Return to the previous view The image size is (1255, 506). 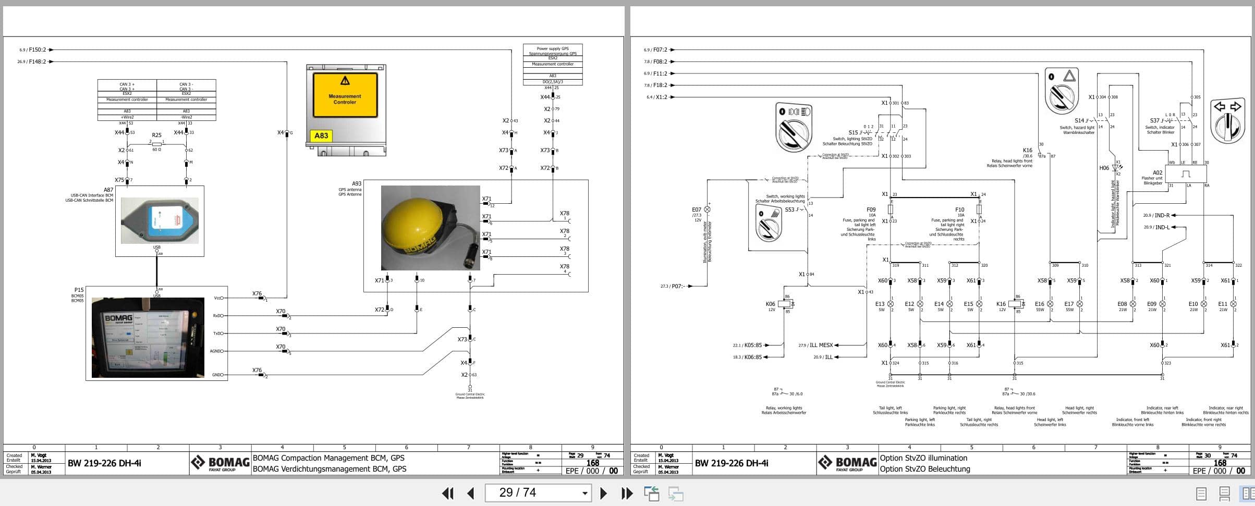(652, 493)
